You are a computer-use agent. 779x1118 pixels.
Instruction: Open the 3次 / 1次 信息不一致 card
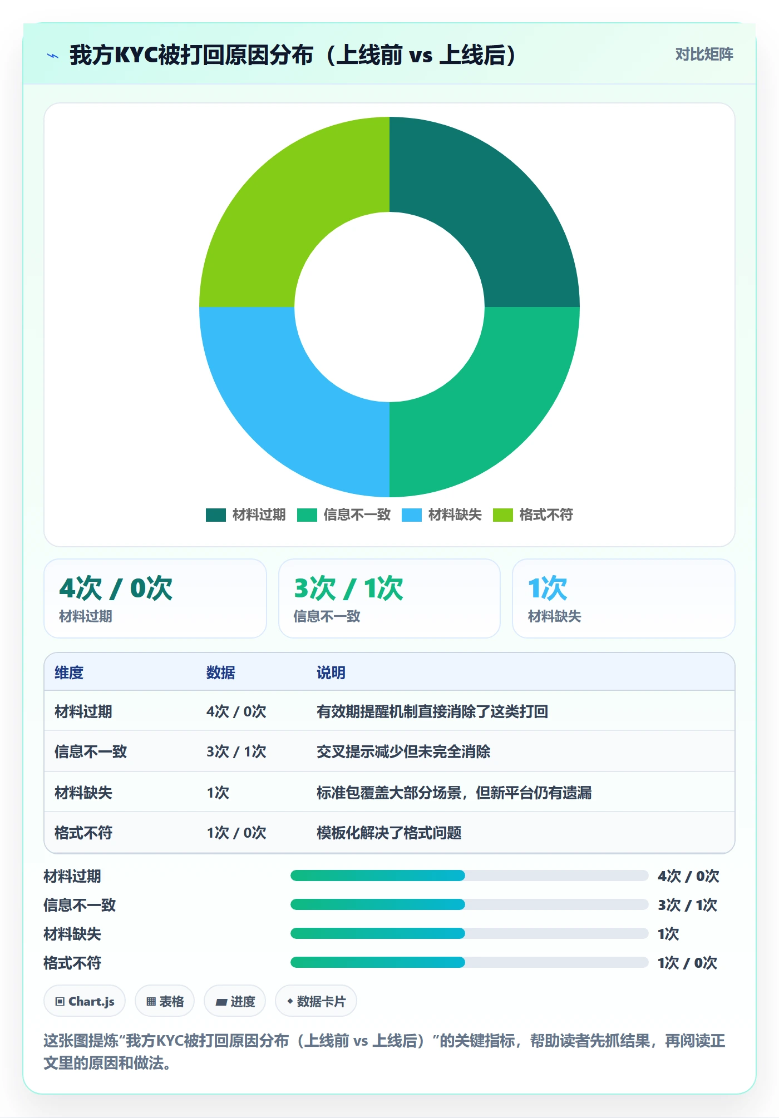(389, 598)
